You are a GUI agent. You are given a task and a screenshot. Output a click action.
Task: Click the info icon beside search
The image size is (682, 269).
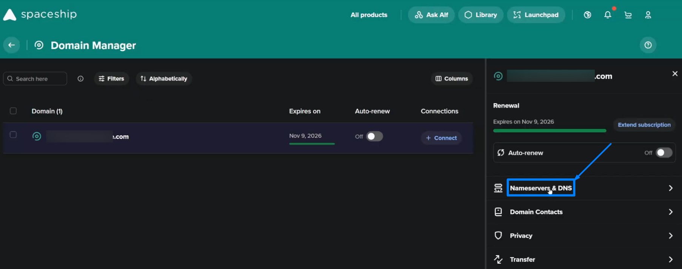(x=80, y=79)
